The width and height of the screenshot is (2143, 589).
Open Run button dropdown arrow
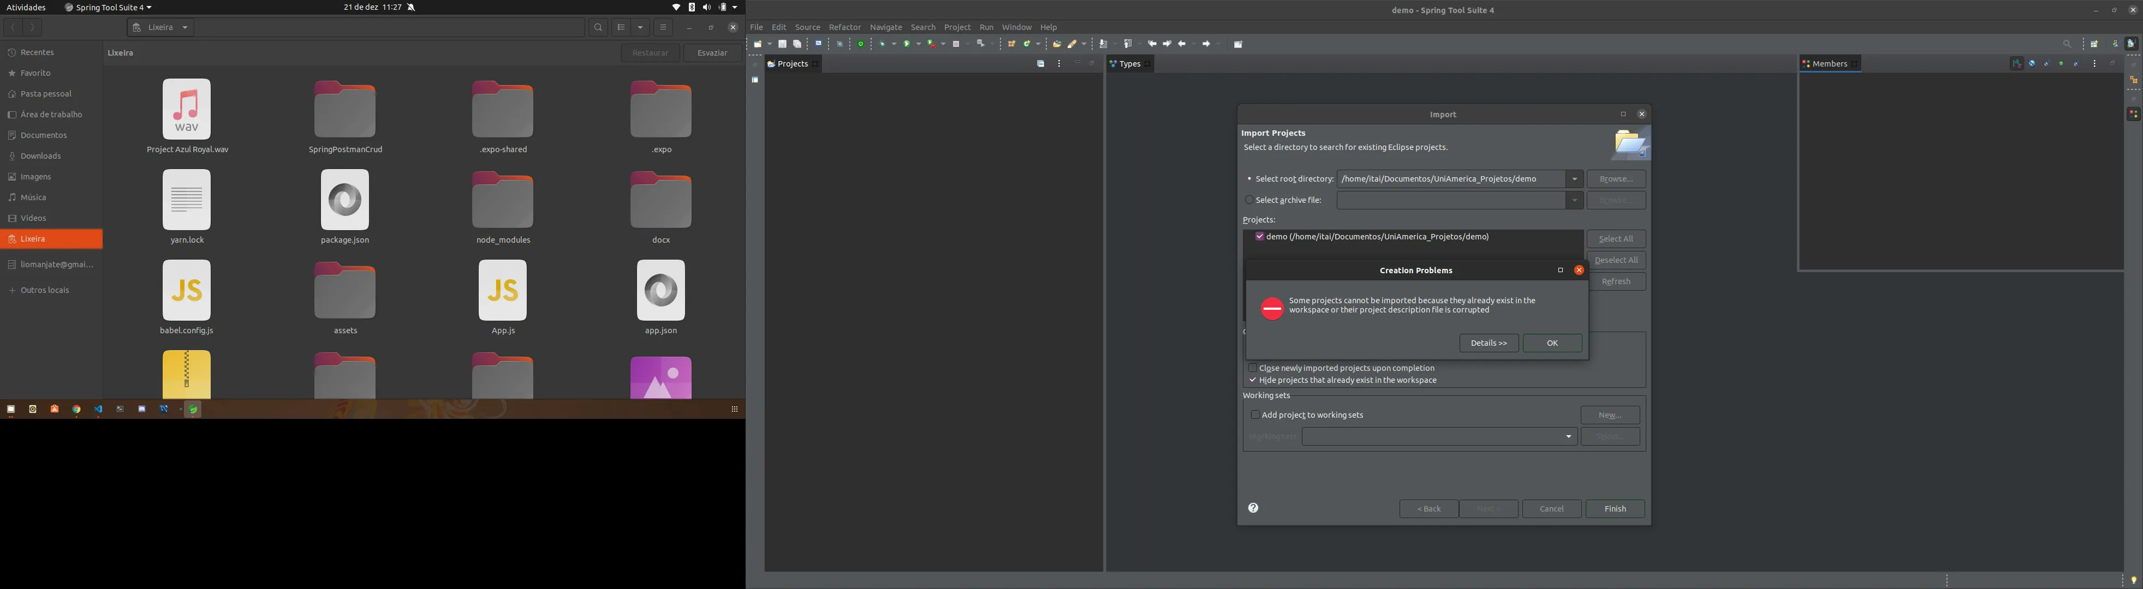pos(919,44)
